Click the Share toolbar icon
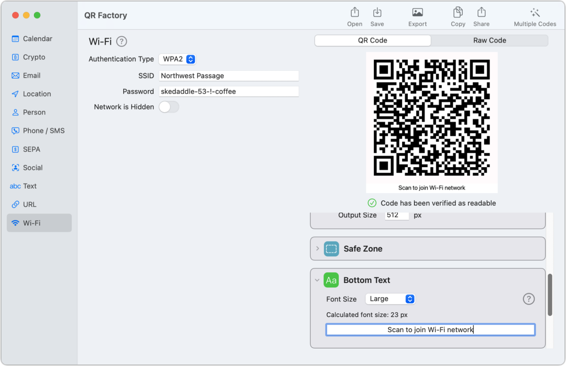The image size is (566, 366). (x=481, y=13)
